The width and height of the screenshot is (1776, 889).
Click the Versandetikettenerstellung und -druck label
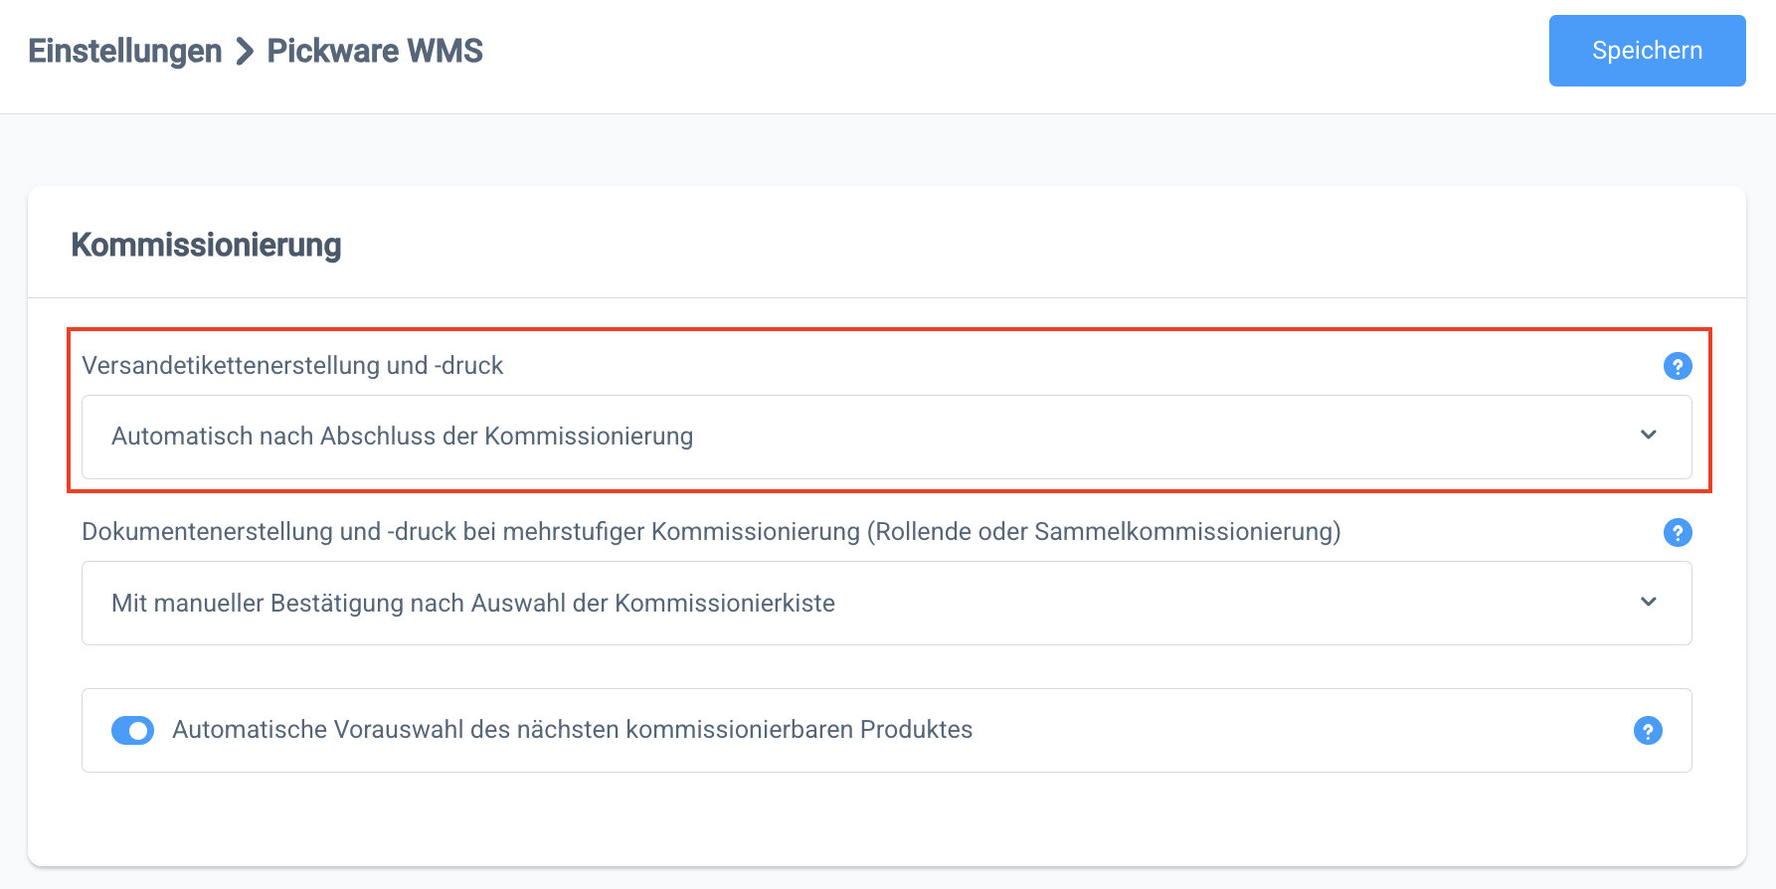pos(292,366)
